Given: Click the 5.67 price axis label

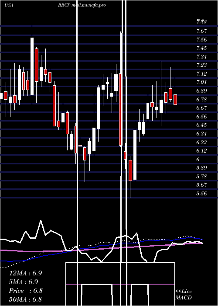Looking at the screenshot, I should (x=201, y=185).
